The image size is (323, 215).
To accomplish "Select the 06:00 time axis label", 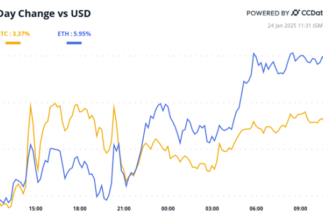I will [x=256, y=209].
